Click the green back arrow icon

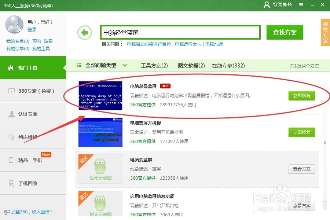85,32
